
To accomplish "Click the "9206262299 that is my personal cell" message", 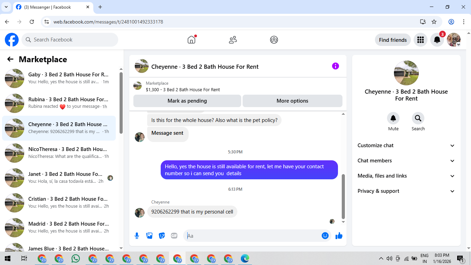I will [x=192, y=212].
